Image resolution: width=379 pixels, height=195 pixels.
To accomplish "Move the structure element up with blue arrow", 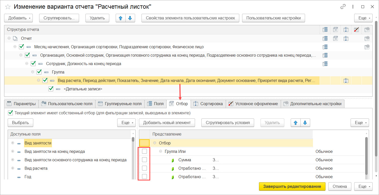I will [x=121, y=18].
